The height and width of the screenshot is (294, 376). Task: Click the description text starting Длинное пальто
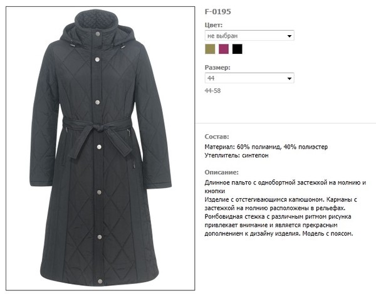[285, 208]
